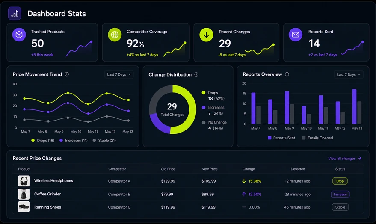
Task: Click the $129.99 old price value
Action: tap(168, 181)
